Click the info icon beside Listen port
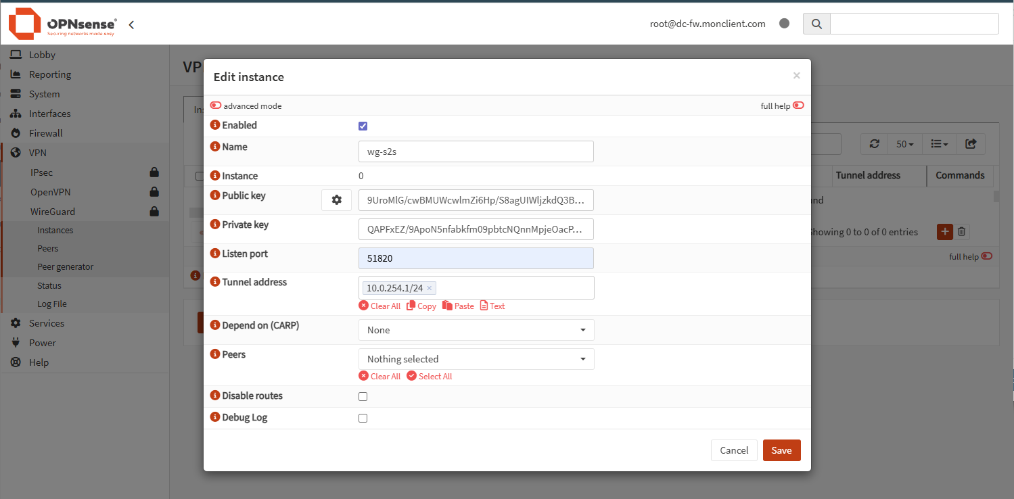Image resolution: width=1014 pixels, height=499 pixels. coord(215,254)
